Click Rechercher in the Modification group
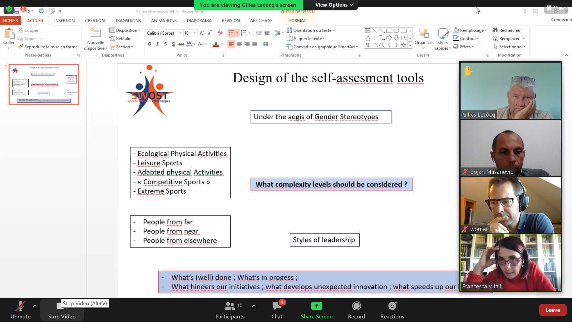 [x=506, y=30]
